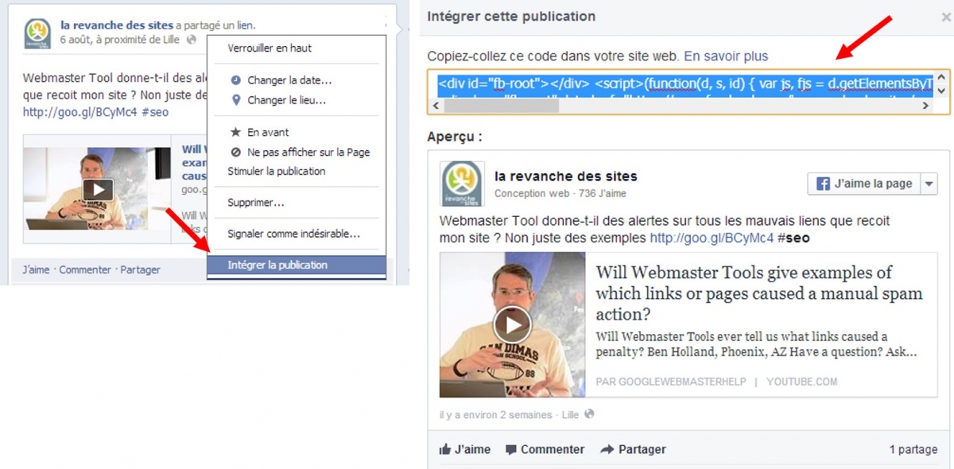Click YOUTUBE.COM source text
The height and width of the screenshot is (469, 954).
pyautogui.click(x=802, y=382)
